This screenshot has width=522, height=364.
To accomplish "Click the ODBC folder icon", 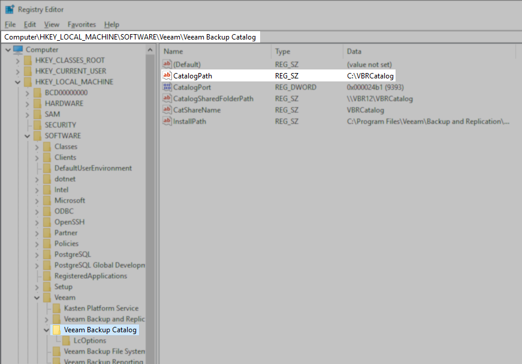I will click(47, 211).
